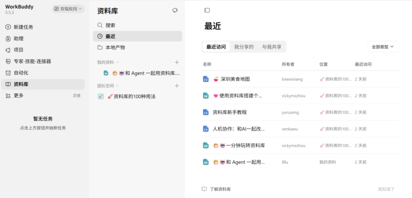
Task: Switch to 与我共享 tab
Action: (272, 47)
